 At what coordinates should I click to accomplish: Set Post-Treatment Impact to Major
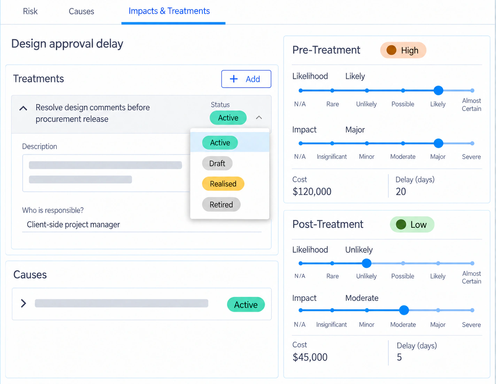pos(438,310)
